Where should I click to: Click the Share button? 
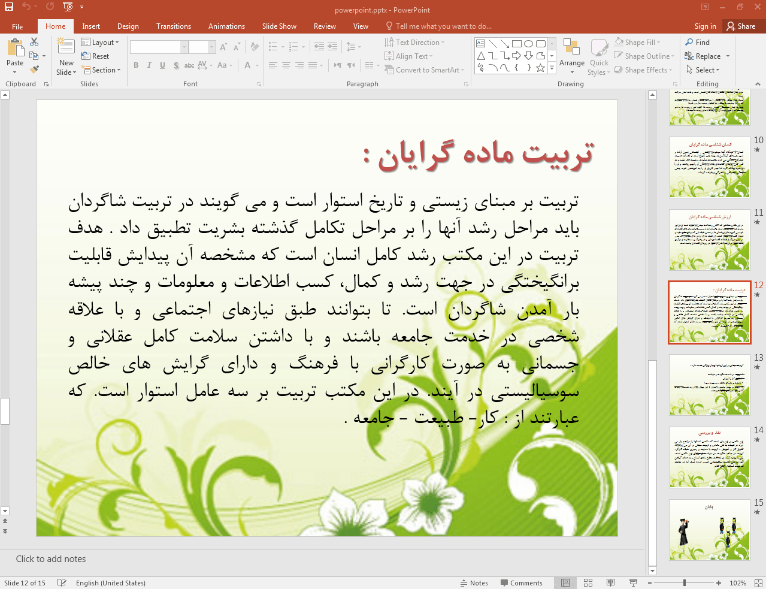click(741, 26)
